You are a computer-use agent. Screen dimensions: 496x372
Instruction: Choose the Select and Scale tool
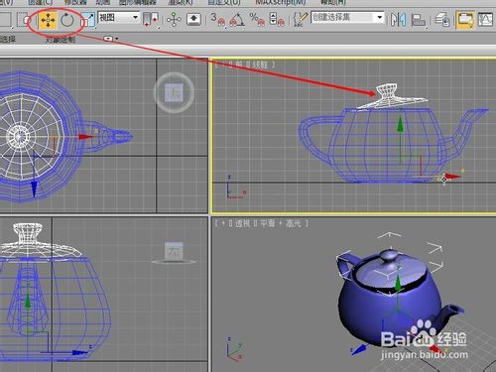pos(87,20)
